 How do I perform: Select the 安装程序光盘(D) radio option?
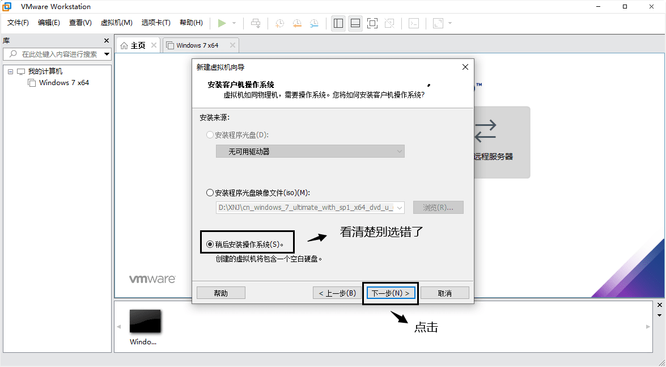[x=210, y=135]
